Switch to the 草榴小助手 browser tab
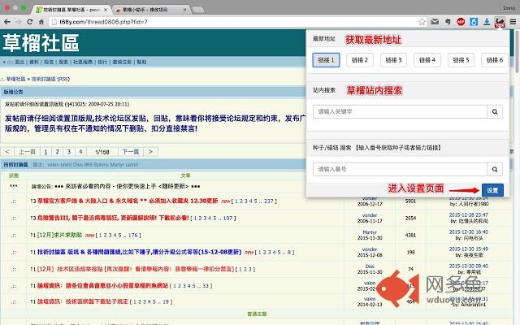 click(x=149, y=10)
